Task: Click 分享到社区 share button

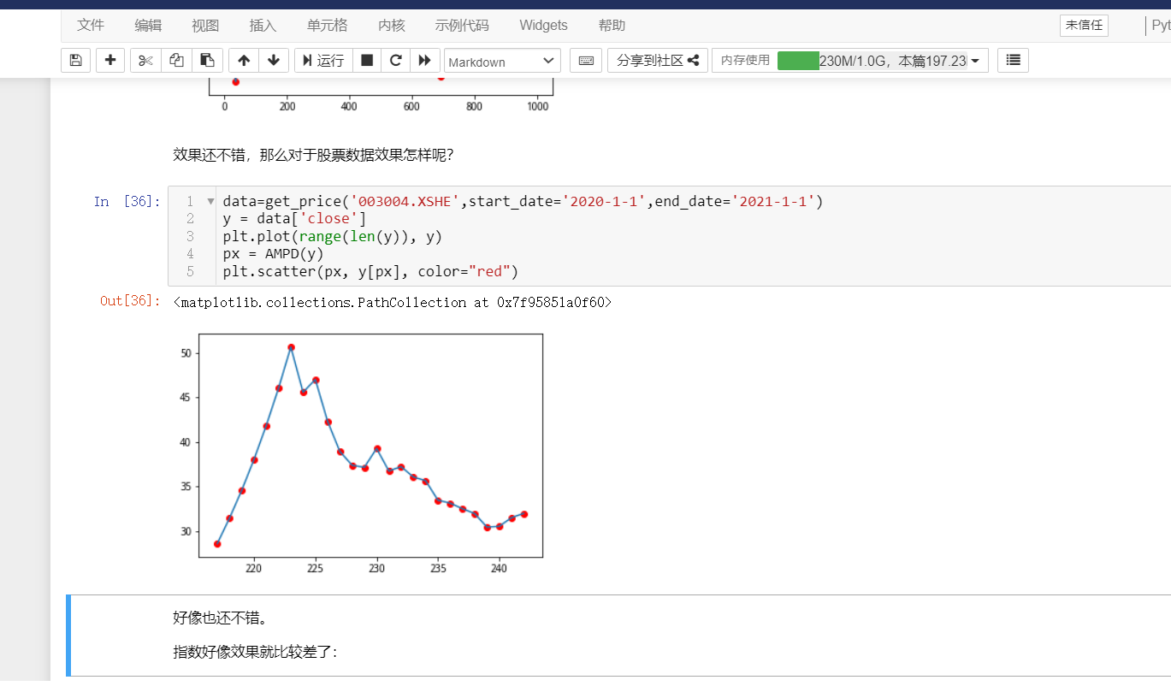Action: point(657,60)
